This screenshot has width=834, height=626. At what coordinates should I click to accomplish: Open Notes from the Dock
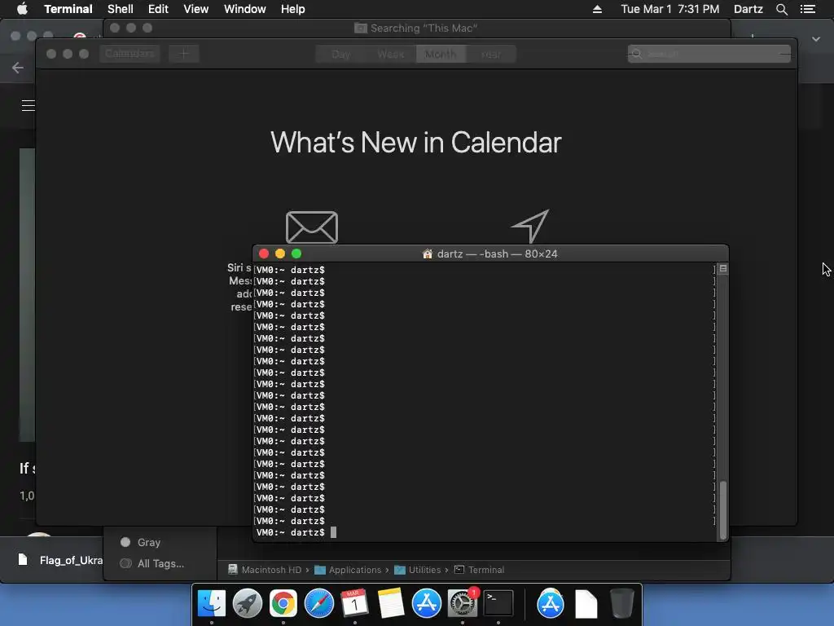390,604
